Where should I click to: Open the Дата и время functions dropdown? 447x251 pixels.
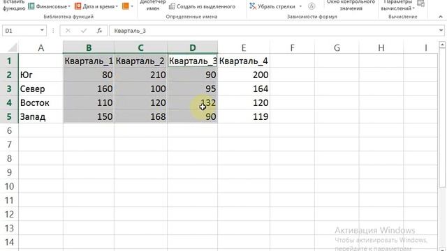tap(96, 6)
